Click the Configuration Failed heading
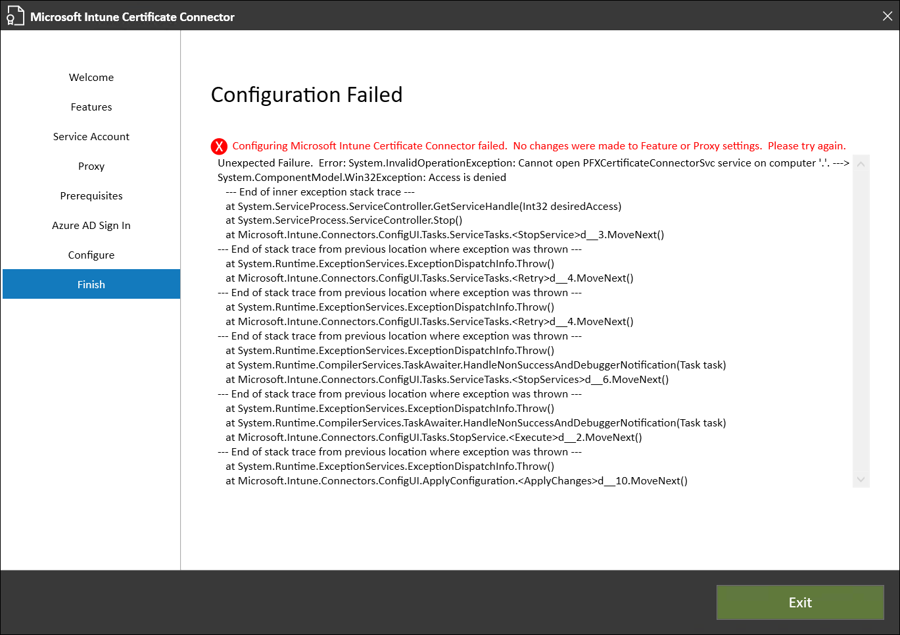This screenshot has width=900, height=635. point(306,95)
